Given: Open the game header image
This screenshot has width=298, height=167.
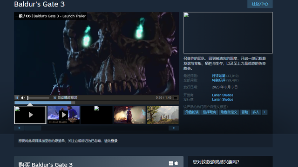Looking at the screenshot, I should [228, 33].
